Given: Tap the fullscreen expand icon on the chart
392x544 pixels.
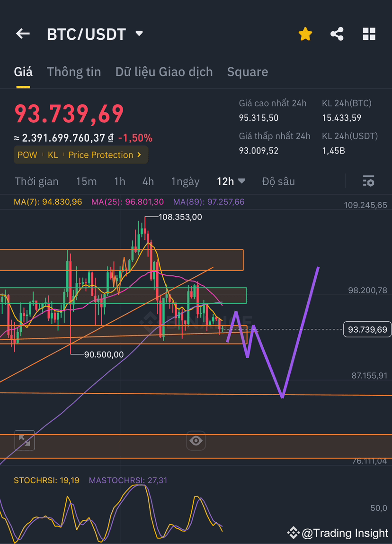Looking at the screenshot, I should pyautogui.click(x=25, y=440).
